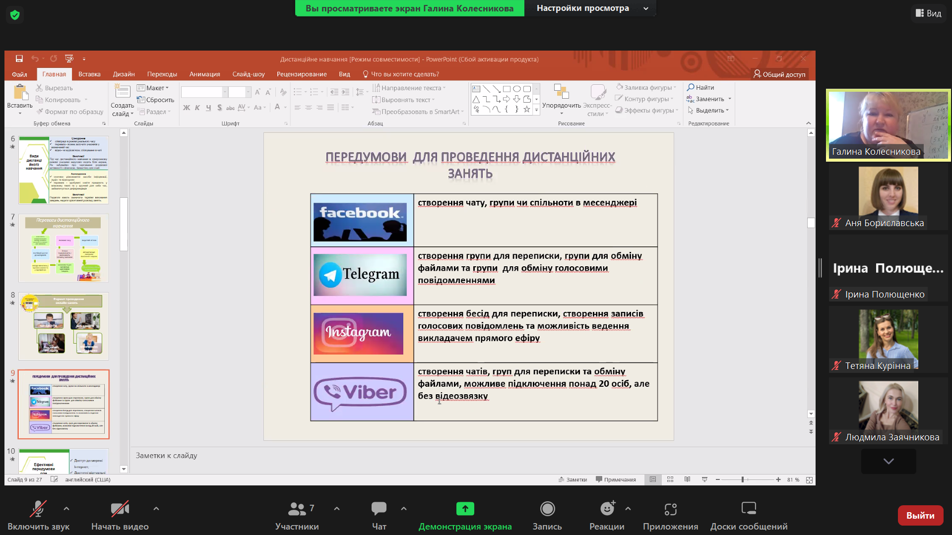Switch to Дизайн ribbon tab
This screenshot has height=535, width=952.
coord(124,74)
